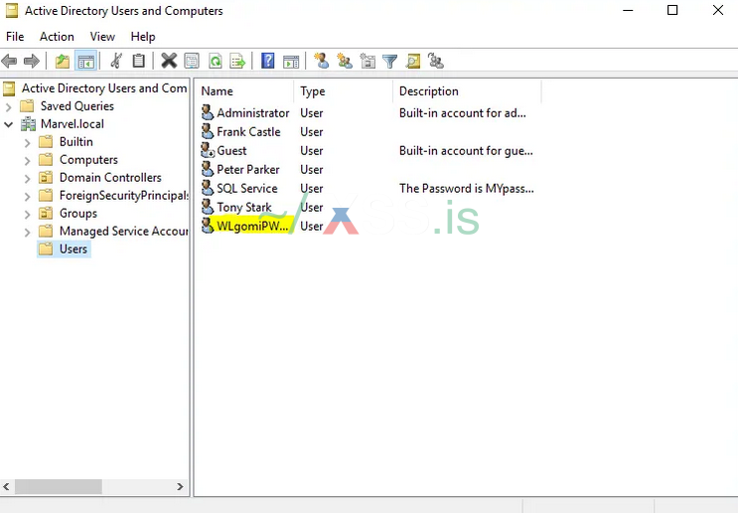Viewport: 738px width, 513px height.
Task: Click the Export List icon
Action: click(237, 61)
